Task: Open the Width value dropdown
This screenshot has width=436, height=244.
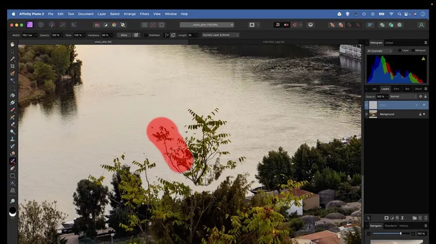Action: pos(35,35)
